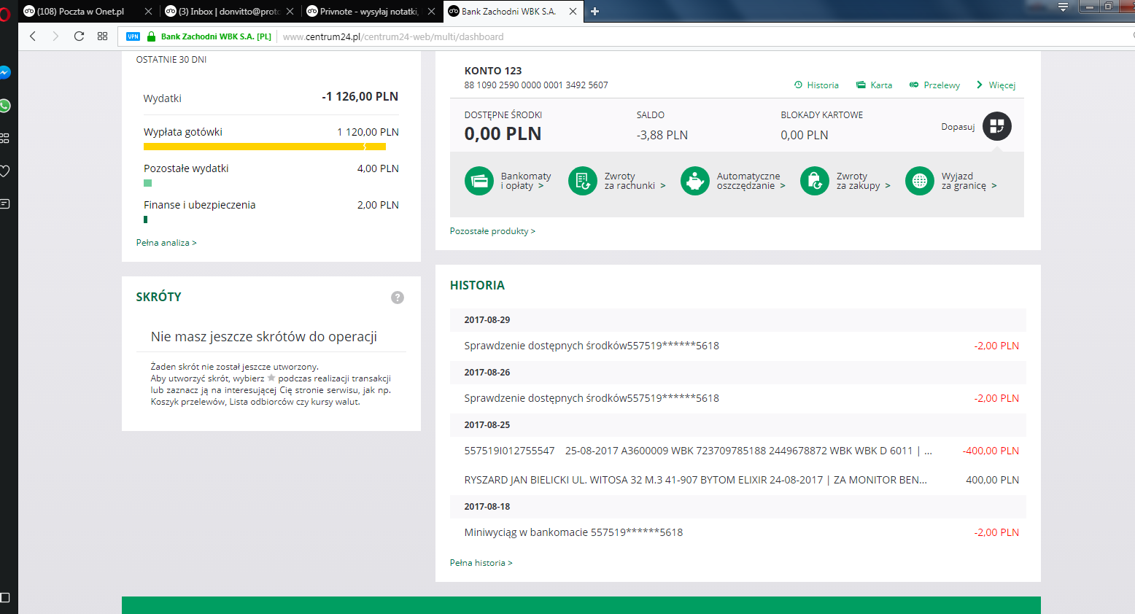Open the Ryszard Jan Bielicki transfer row
This screenshot has width=1135, height=614.
point(738,480)
